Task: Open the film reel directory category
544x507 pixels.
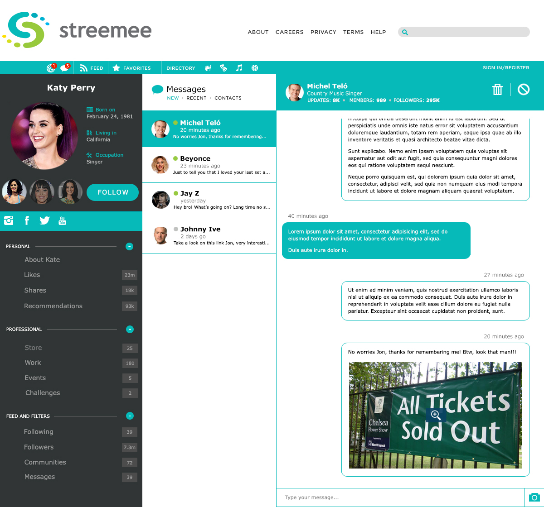Action: (255, 68)
